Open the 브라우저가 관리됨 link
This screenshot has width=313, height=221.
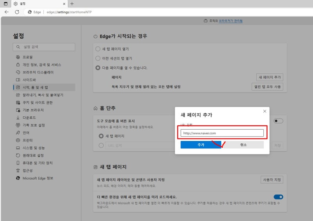tap(230, 21)
